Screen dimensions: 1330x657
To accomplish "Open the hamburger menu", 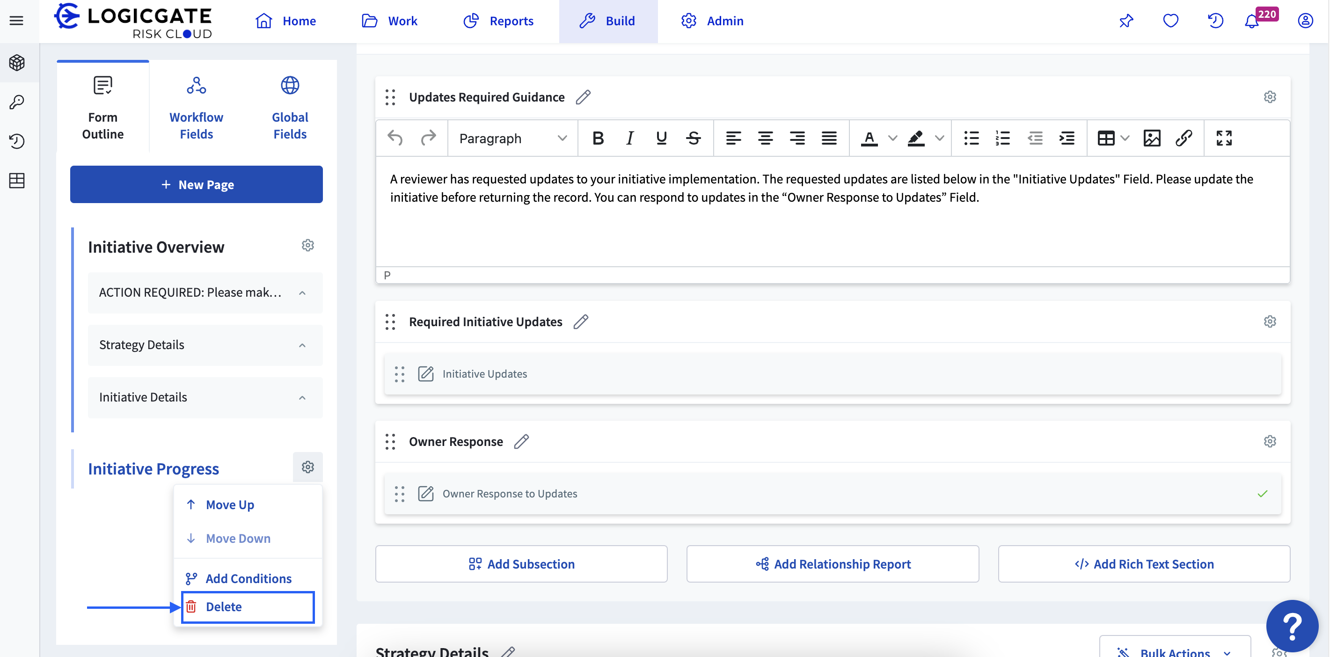I will click(16, 21).
